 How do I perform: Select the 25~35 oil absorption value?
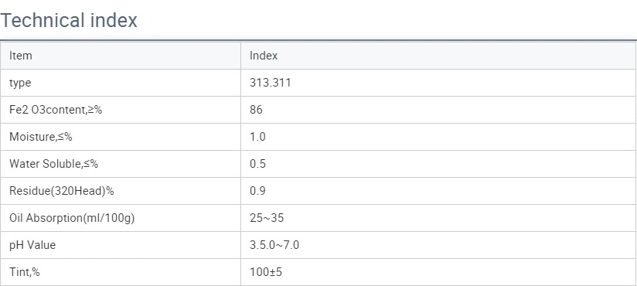point(267,218)
